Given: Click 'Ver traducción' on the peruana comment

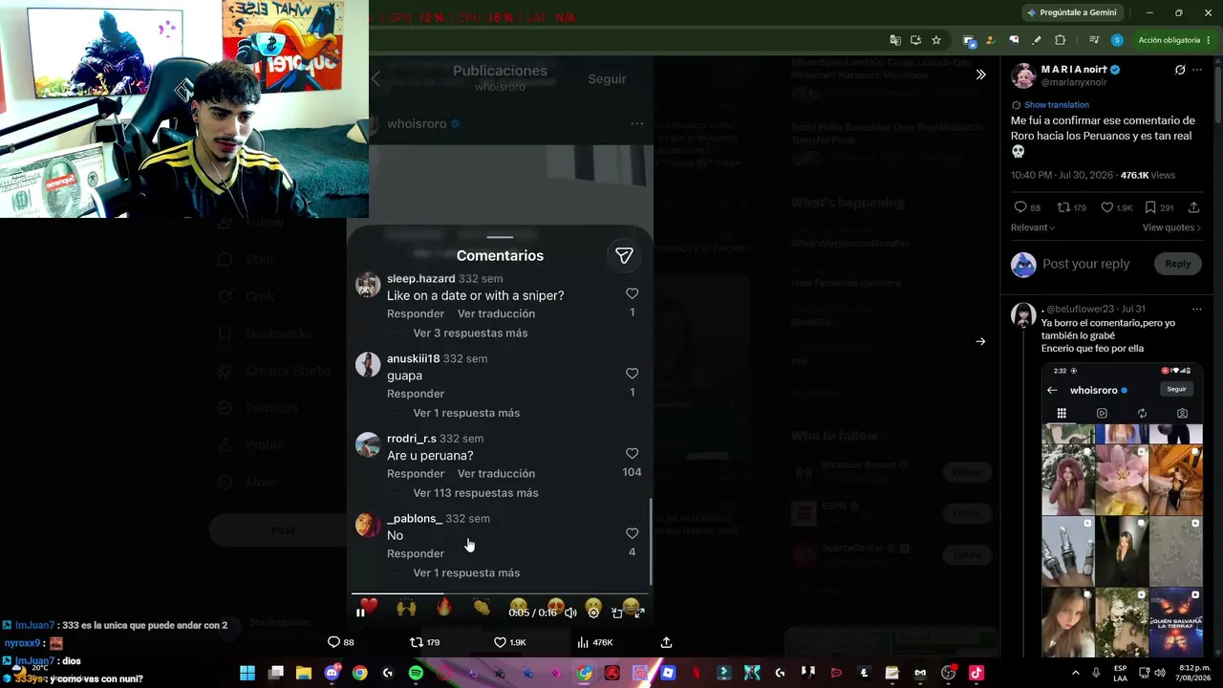Looking at the screenshot, I should pos(496,474).
